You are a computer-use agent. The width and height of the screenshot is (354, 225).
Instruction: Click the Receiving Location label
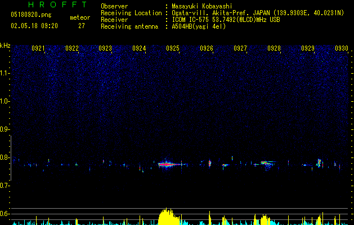tap(131, 13)
